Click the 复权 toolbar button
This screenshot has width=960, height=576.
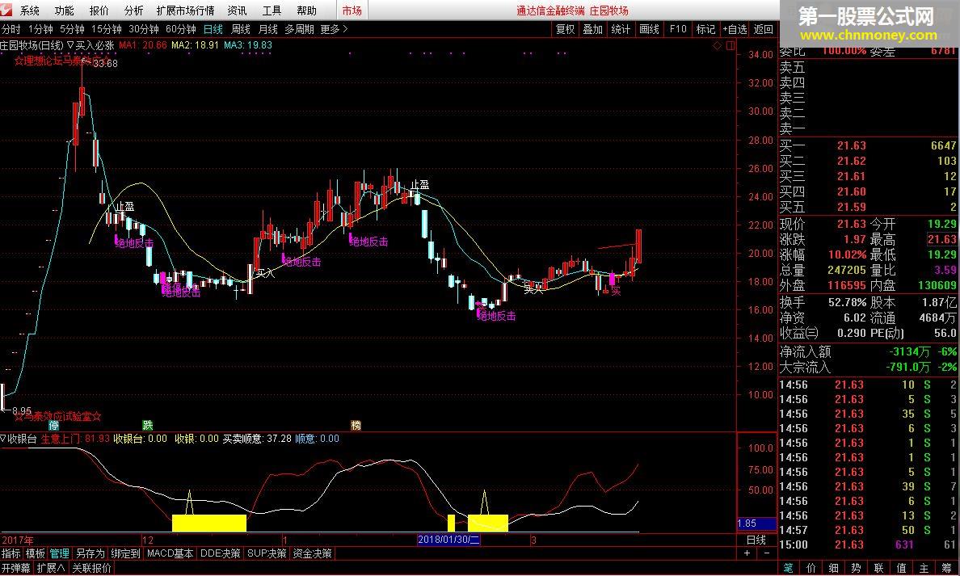565,29
